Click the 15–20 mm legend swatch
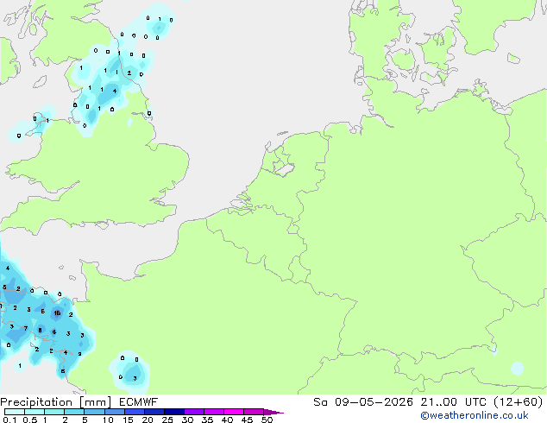Image resolution: width=547 pixels, height=423 pixels. coord(134,412)
